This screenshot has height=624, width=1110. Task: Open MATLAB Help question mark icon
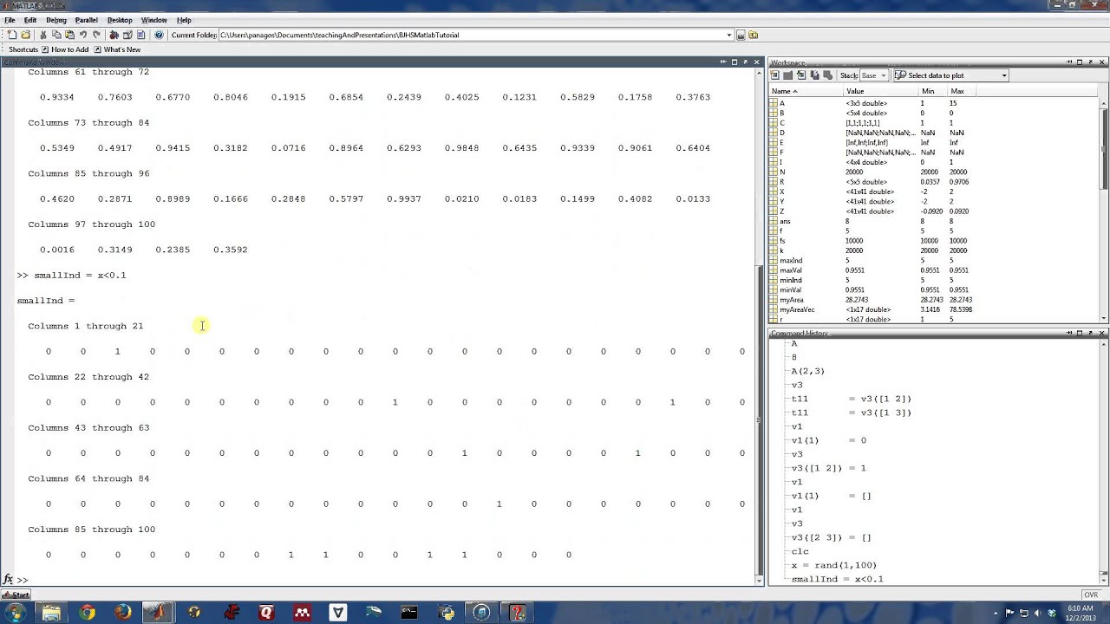[x=159, y=35]
